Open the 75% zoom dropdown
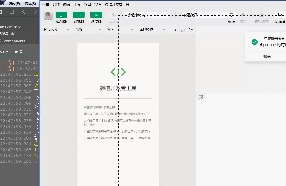The image size is (286, 186). coord(88,30)
